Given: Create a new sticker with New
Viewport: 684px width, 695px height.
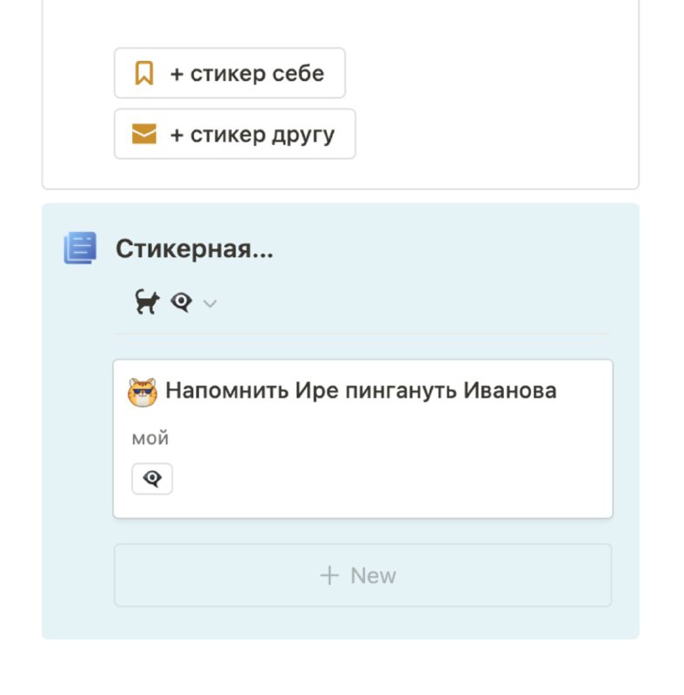Looking at the screenshot, I should 362,575.
